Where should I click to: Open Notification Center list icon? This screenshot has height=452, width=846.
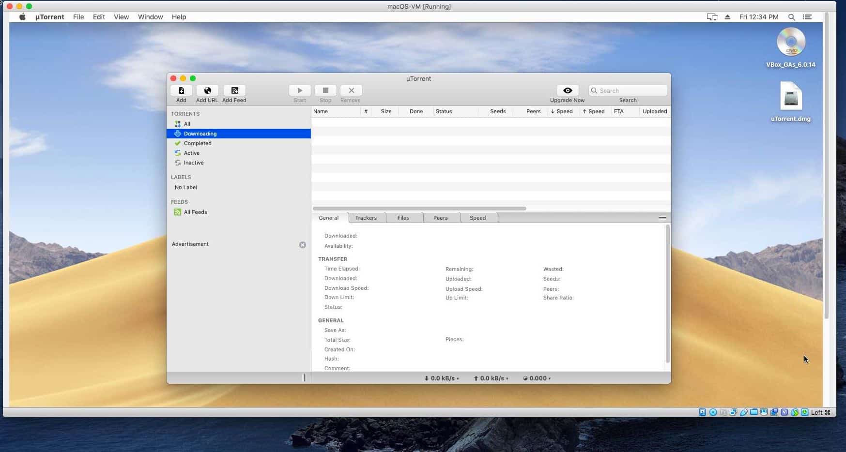807,17
